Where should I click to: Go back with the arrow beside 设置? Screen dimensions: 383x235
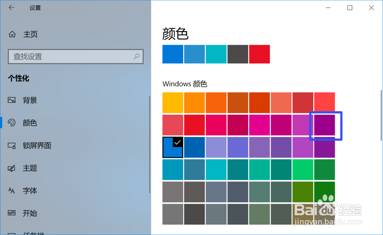click(x=11, y=8)
